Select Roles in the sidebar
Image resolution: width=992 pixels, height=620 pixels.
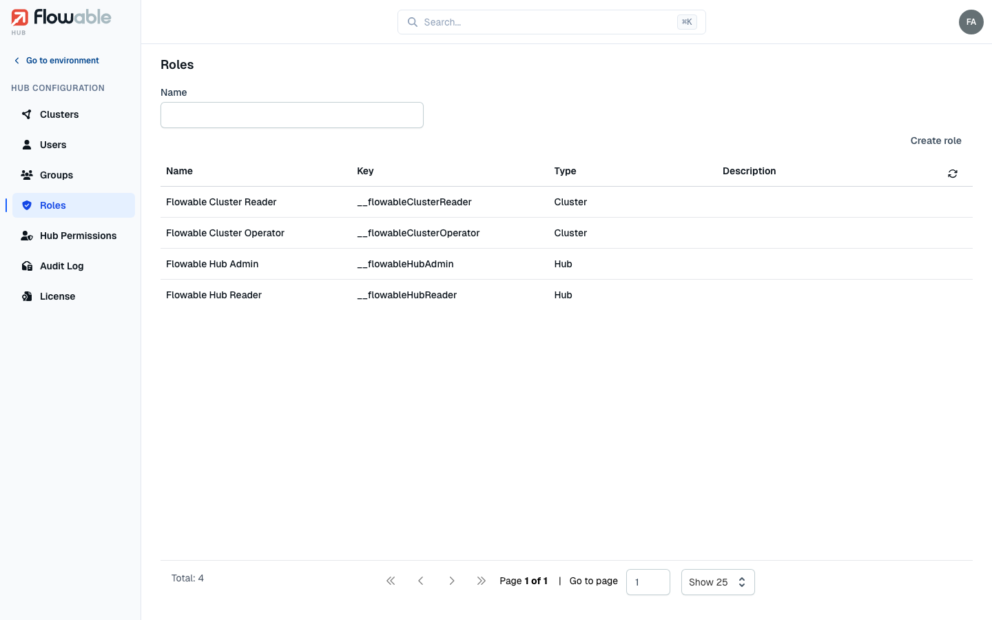coord(74,205)
